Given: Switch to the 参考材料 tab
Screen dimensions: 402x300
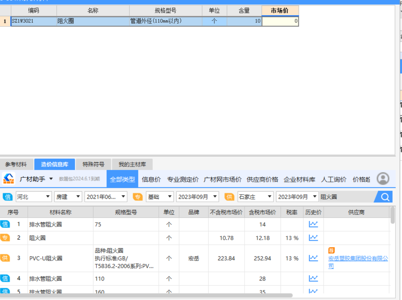Looking at the screenshot, I should click(16, 164).
